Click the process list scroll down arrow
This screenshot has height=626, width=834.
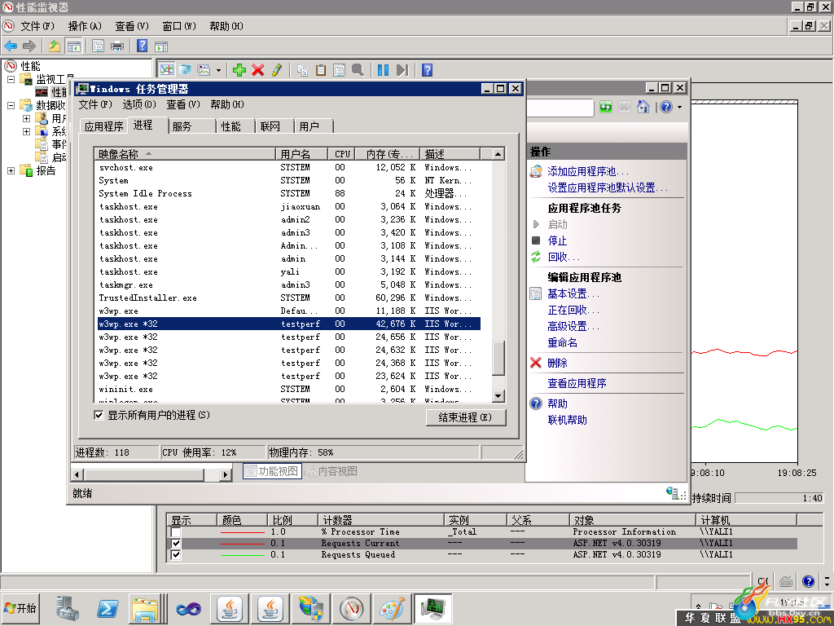pos(498,395)
